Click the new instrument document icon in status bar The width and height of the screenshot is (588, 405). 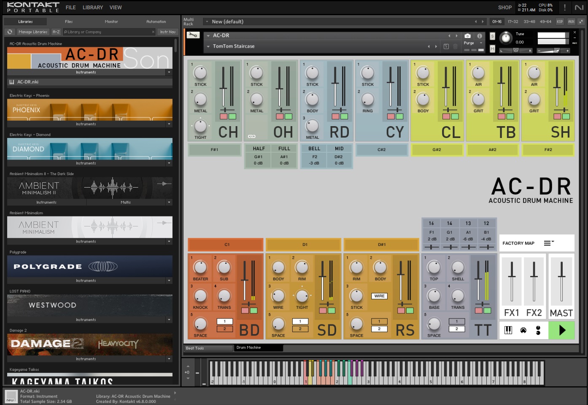(10, 397)
